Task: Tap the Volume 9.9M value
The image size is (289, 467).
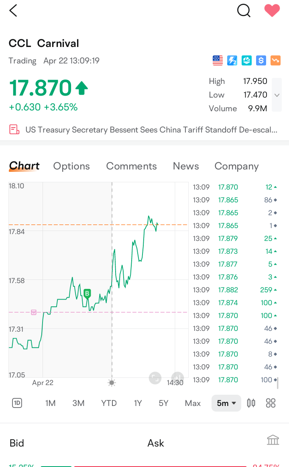Action: tap(257, 108)
